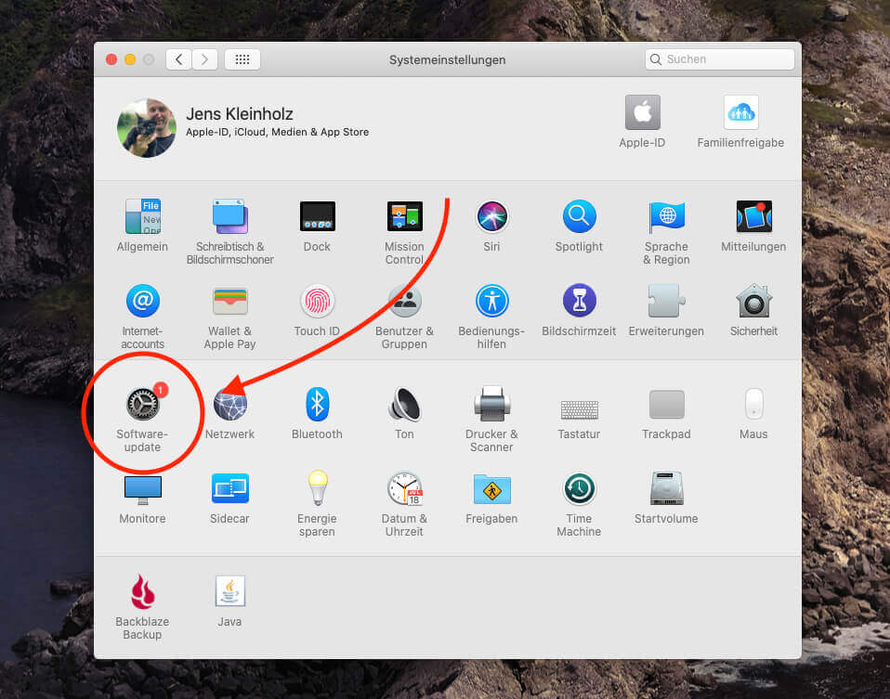This screenshot has height=699, width=890.
Task: Go back with the left chevron button
Action: click(x=178, y=59)
